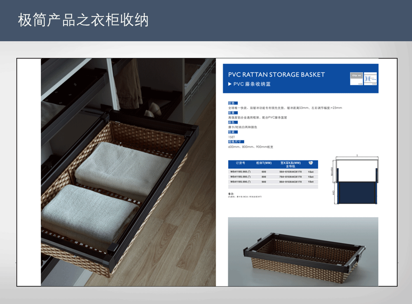The height and width of the screenshot is (304, 412).
Task: Click the 柜体T(MM) column header
Action: (264, 164)
